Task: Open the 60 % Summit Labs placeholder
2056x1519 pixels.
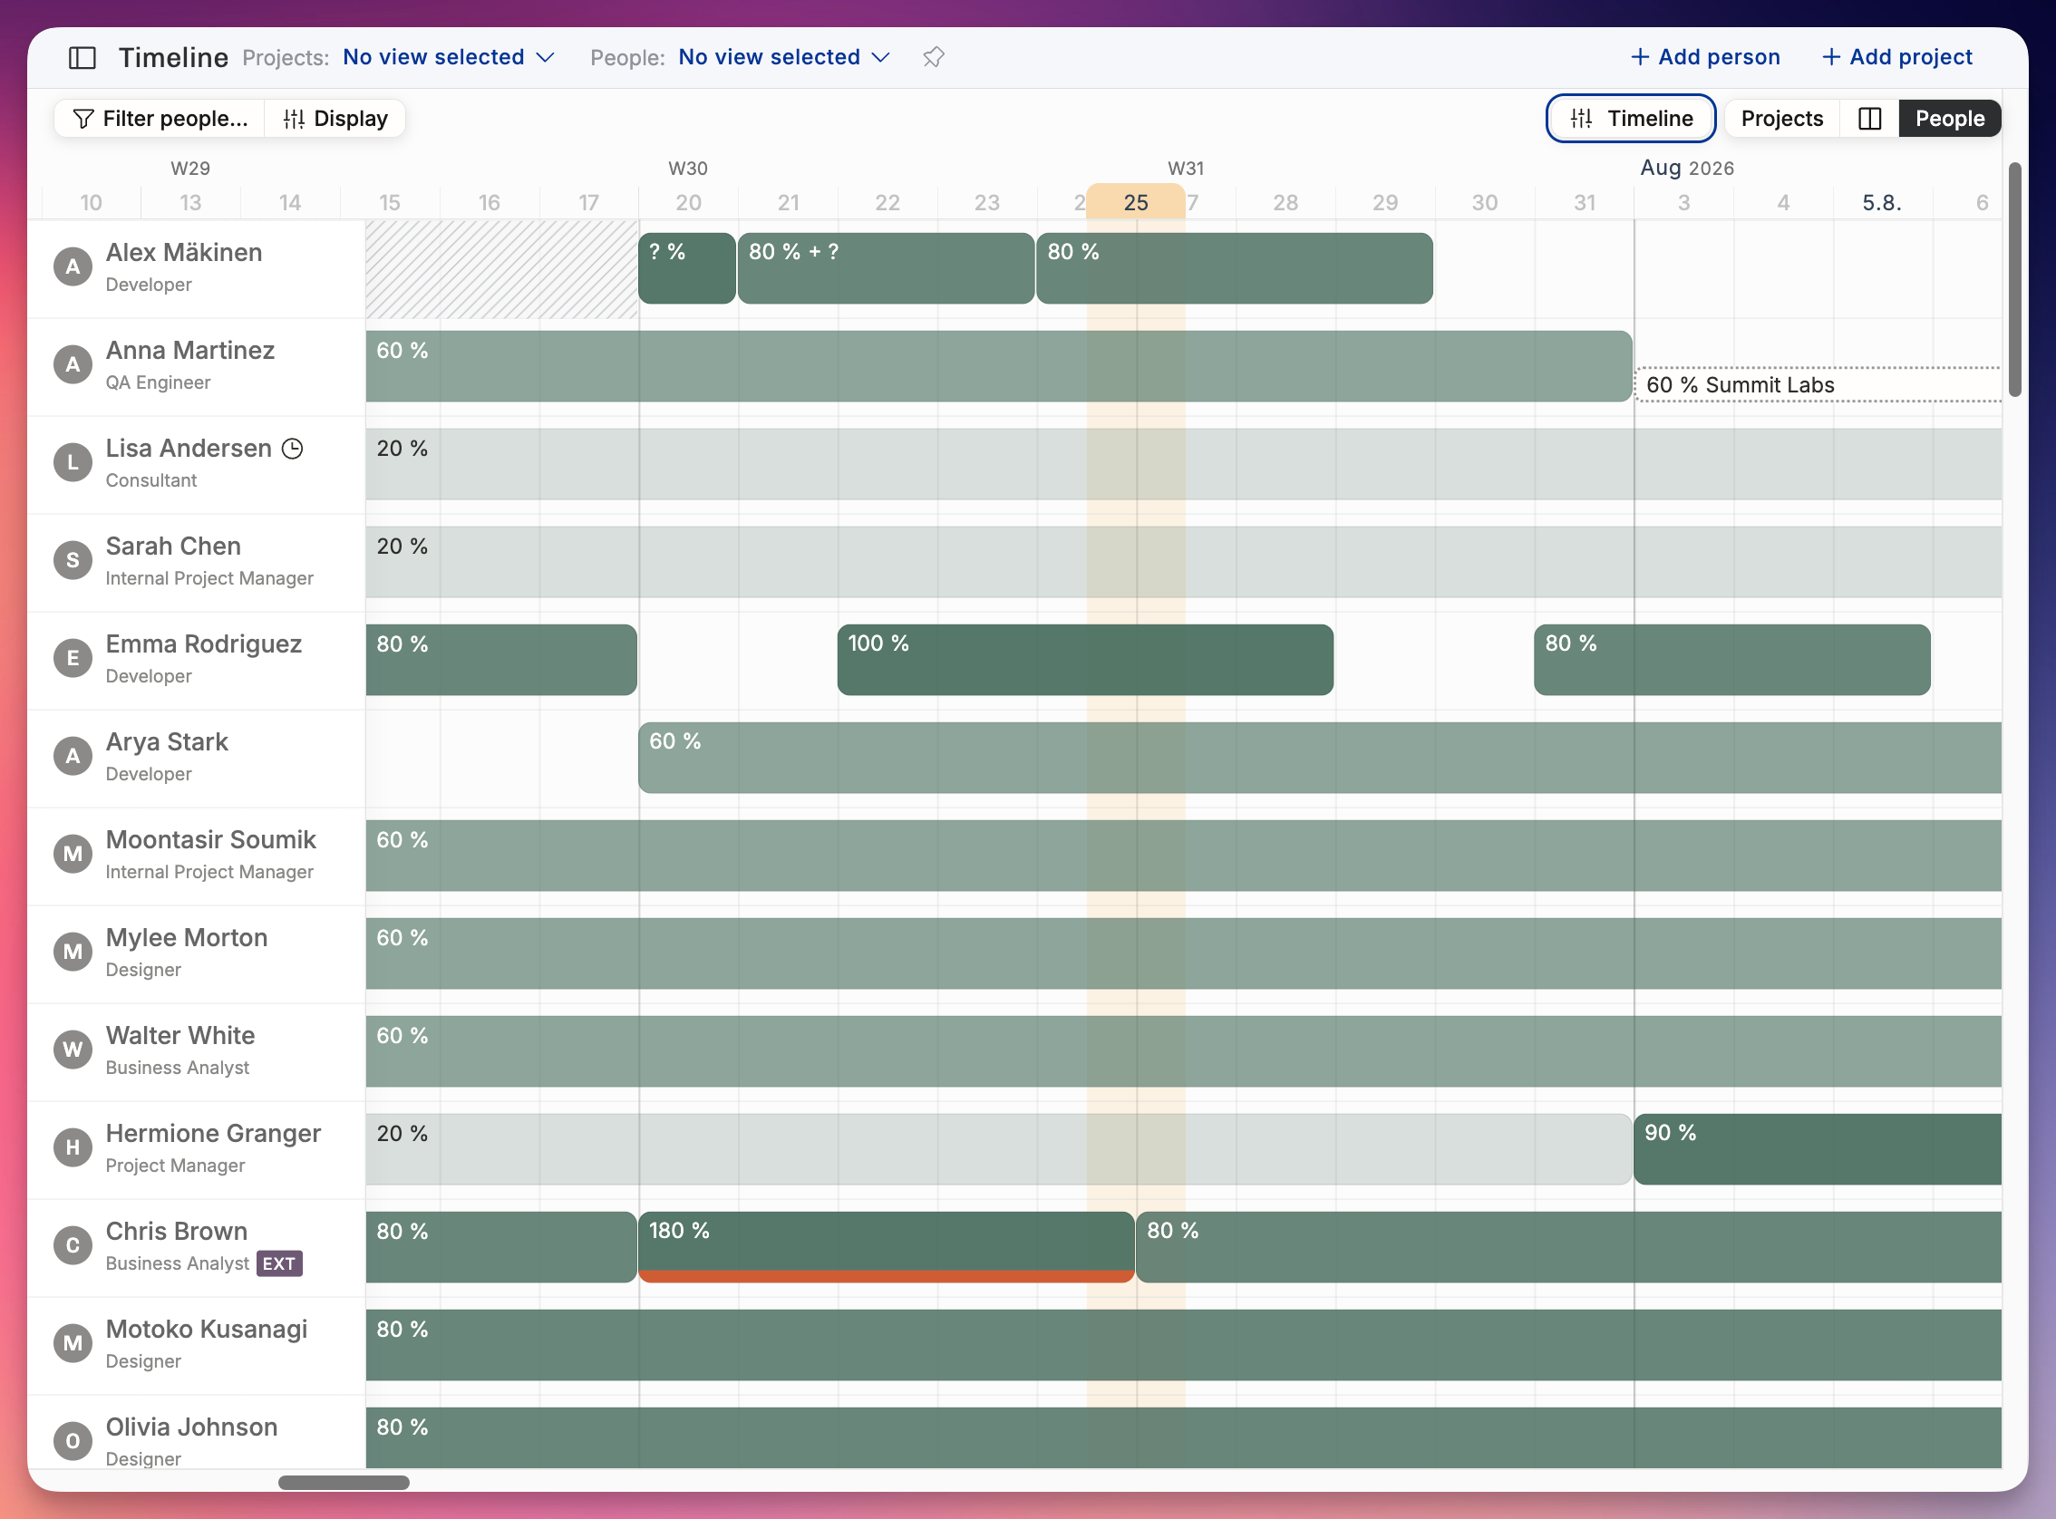Action: [x=1818, y=385]
